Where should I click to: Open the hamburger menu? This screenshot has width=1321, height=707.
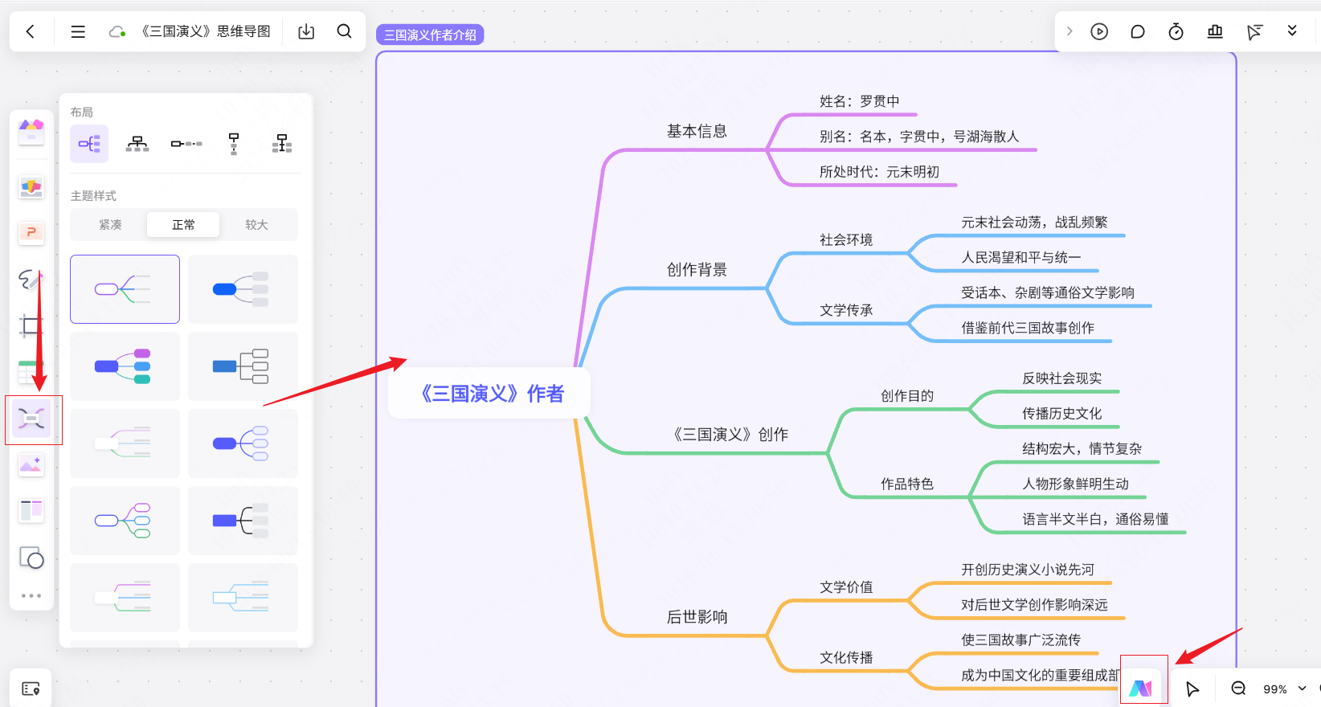pyautogui.click(x=78, y=31)
